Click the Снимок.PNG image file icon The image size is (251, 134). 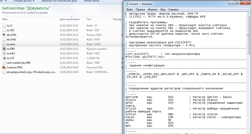[x=4, y=67]
